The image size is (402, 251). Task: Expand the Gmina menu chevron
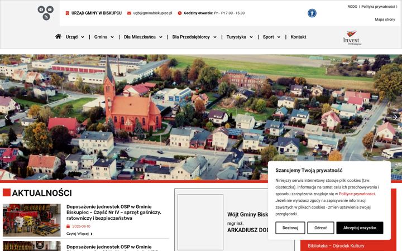coord(112,37)
